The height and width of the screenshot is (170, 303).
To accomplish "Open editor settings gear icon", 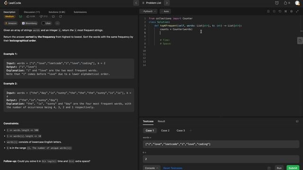I will pyautogui.click(x=292, y=11).
